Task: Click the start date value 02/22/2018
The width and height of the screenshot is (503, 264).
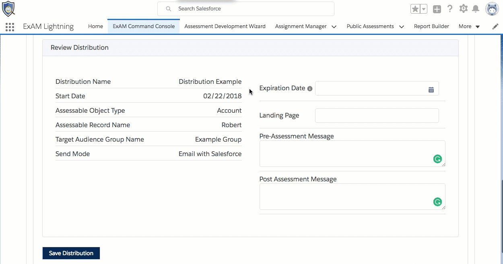Action: pos(223,96)
